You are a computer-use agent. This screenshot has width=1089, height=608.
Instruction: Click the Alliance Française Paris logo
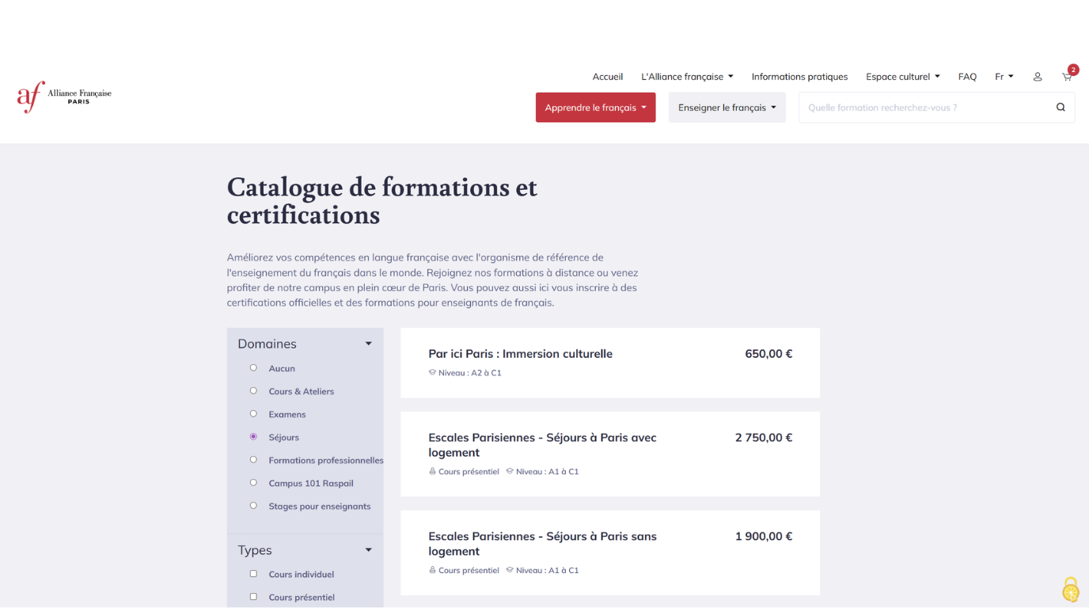point(64,97)
